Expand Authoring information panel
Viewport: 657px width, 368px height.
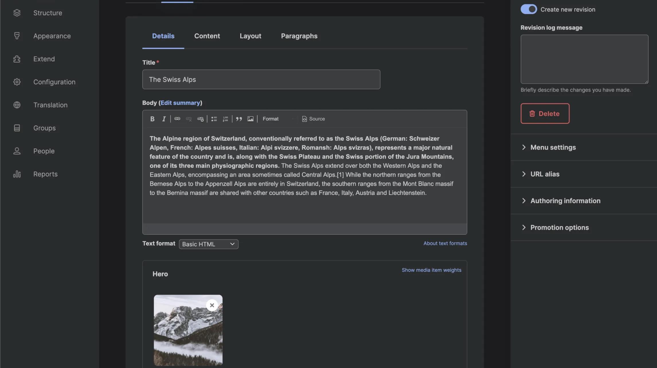pyautogui.click(x=565, y=201)
